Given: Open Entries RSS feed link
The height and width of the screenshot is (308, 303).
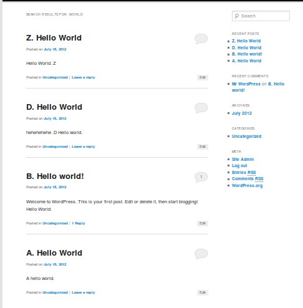Looking at the screenshot, I should [244, 173].
